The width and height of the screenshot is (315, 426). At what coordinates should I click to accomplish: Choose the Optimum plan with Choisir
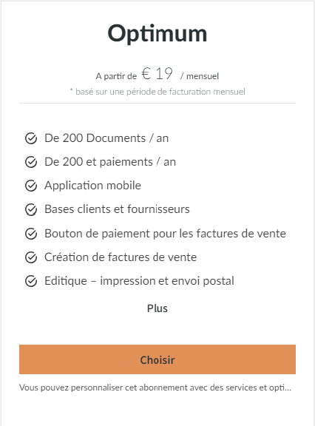coord(157,359)
